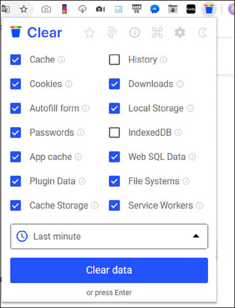Click the Clear data button
Image resolution: width=235 pixels, height=308 pixels.
[x=109, y=270]
